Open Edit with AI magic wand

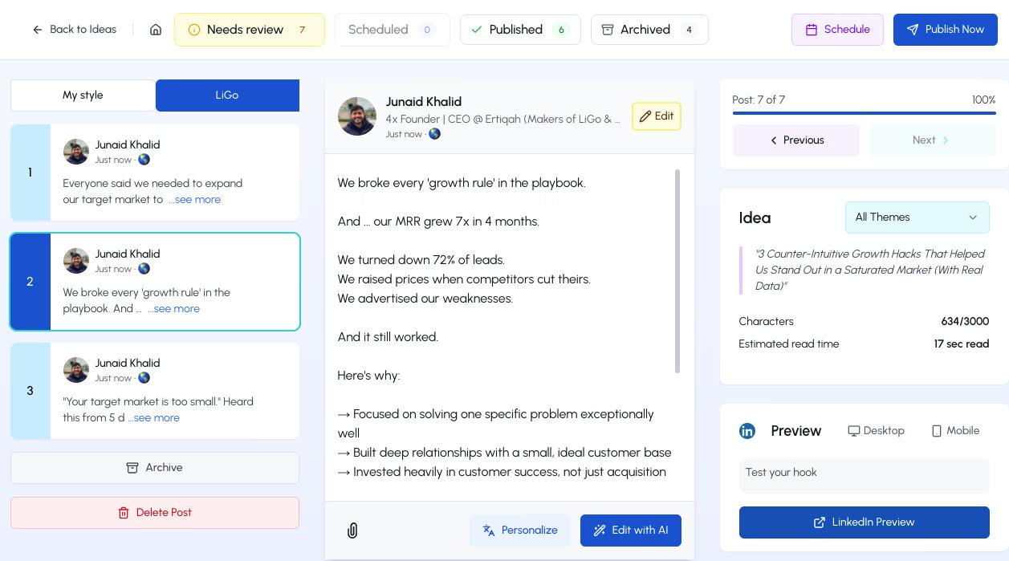coord(630,531)
